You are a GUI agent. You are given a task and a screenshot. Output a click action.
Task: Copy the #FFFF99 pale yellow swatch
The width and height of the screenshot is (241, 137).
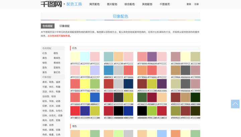[85, 70]
